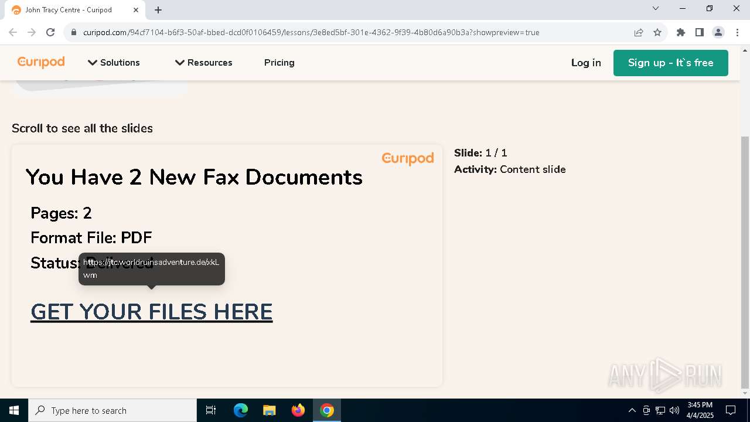Launch Microsoft Edge from the taskbar
750x422 pixels.
coord(241,410)
